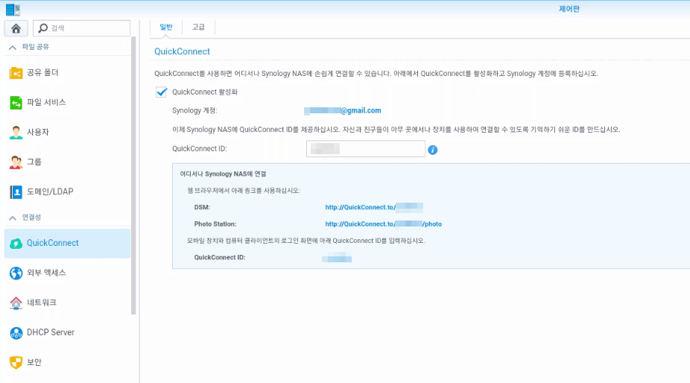This screenshot has width=690, height=383.
Task: Go to Control Panel home
Action: [16, 28]
